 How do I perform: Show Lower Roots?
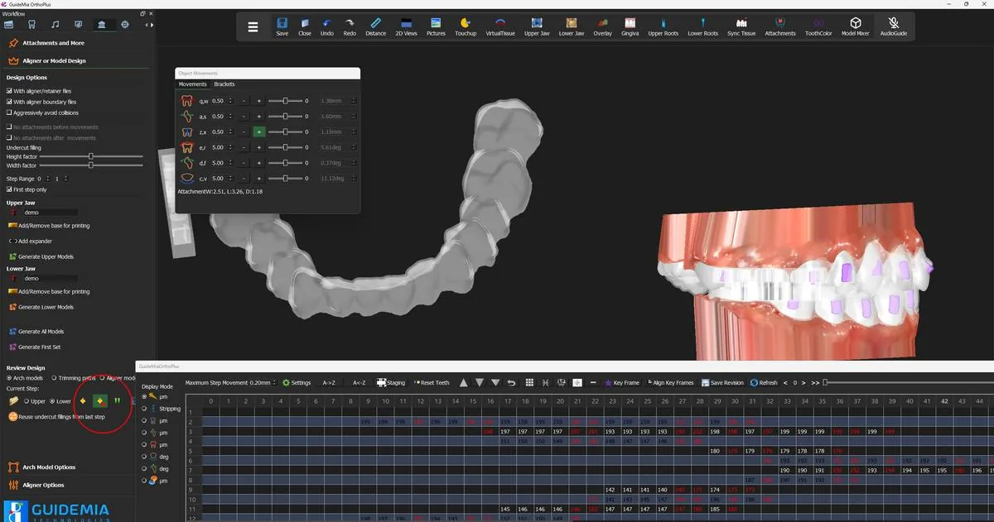(x=702, y=26)
